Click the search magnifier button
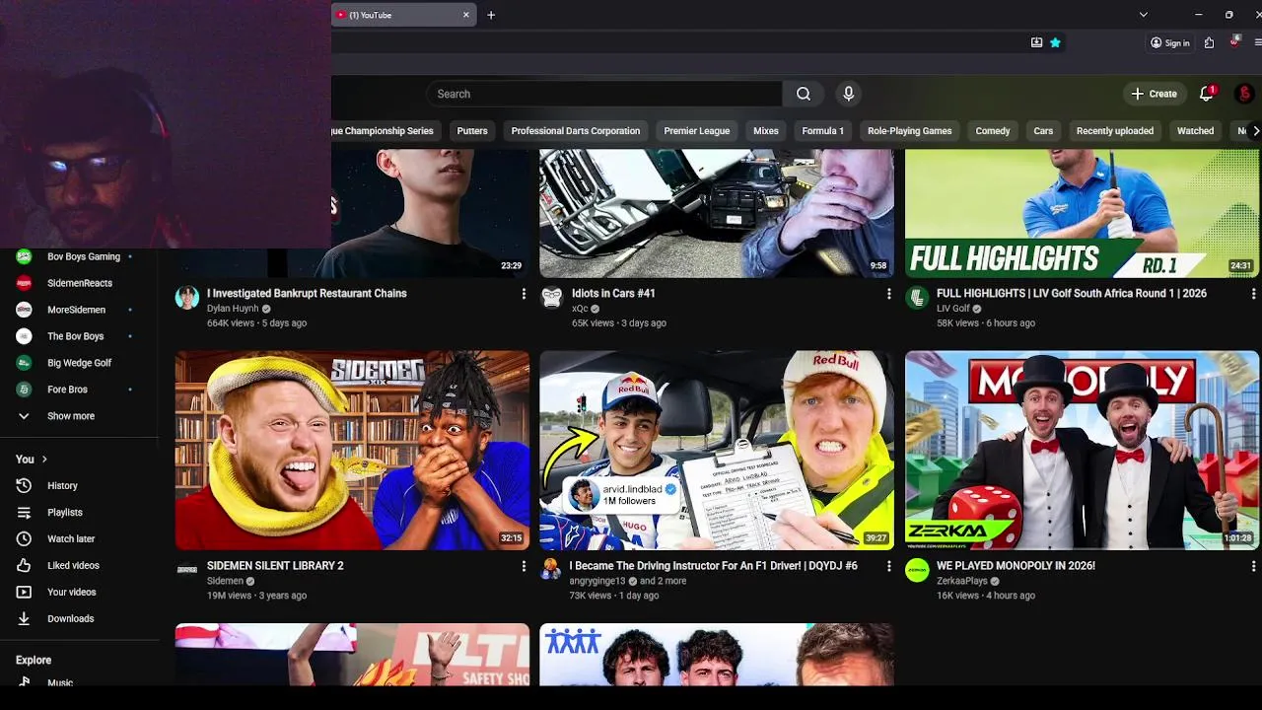The image size is (1262, 710). [804, 94]
